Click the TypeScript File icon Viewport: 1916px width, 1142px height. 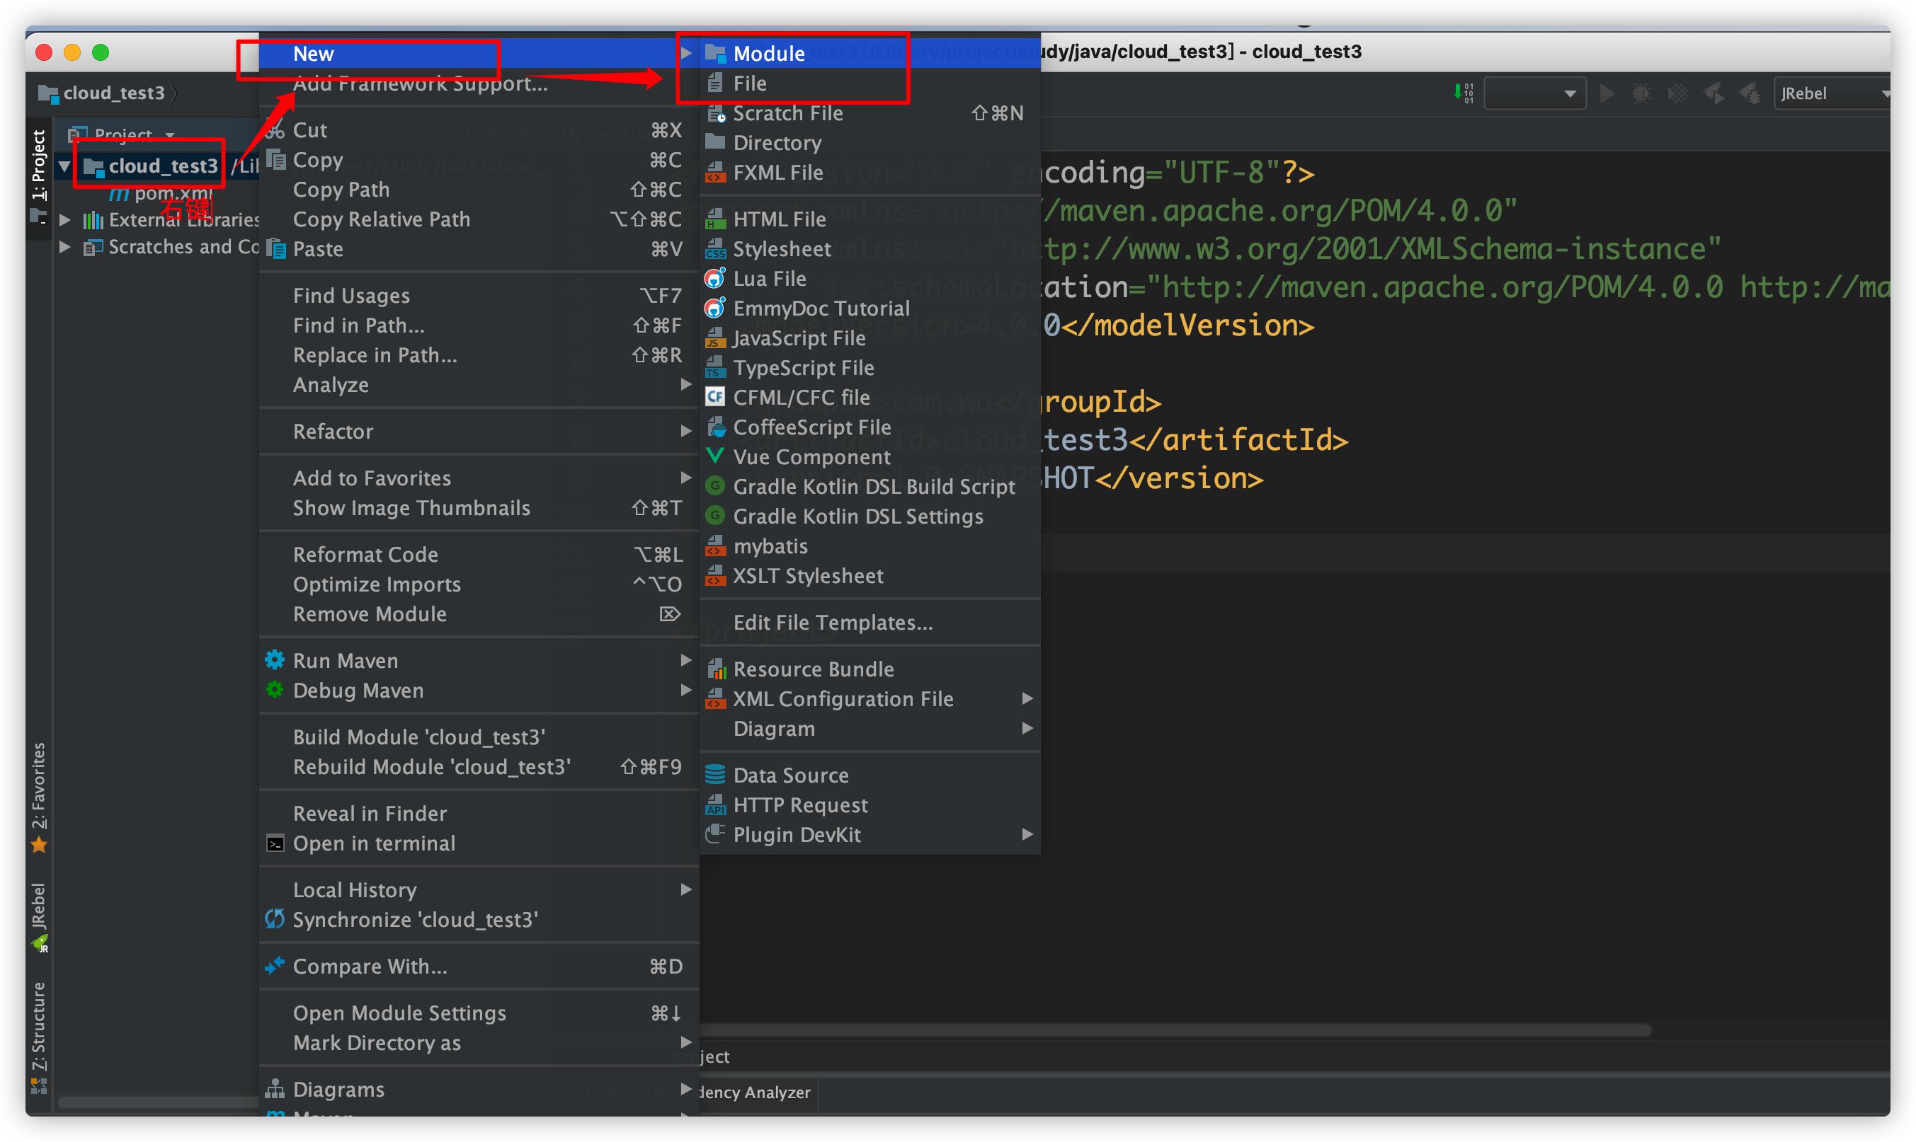715,368
